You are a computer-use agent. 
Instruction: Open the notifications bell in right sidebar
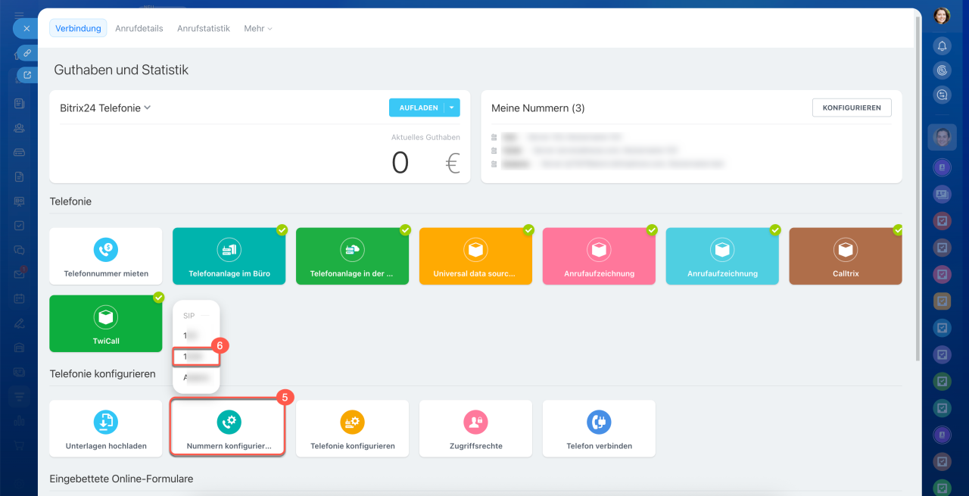coord(942,46)
